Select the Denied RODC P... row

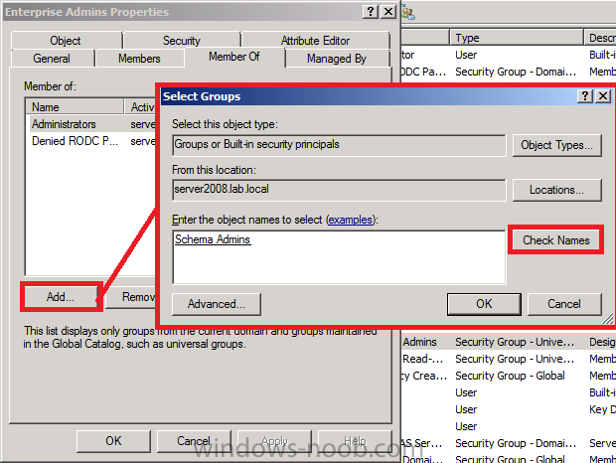click(x=90, y=141)
